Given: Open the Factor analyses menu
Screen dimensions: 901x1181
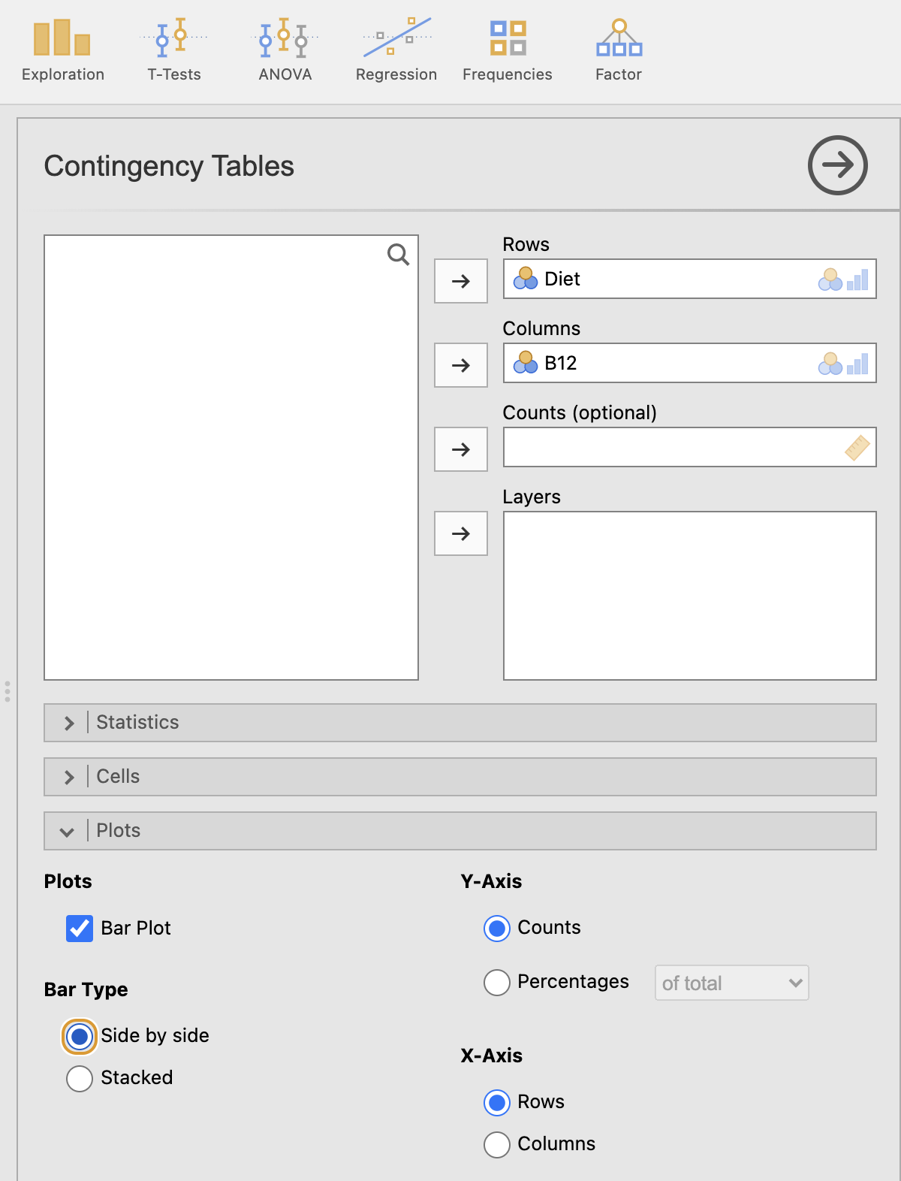Looking at the screenshot, I should [618, 50].
